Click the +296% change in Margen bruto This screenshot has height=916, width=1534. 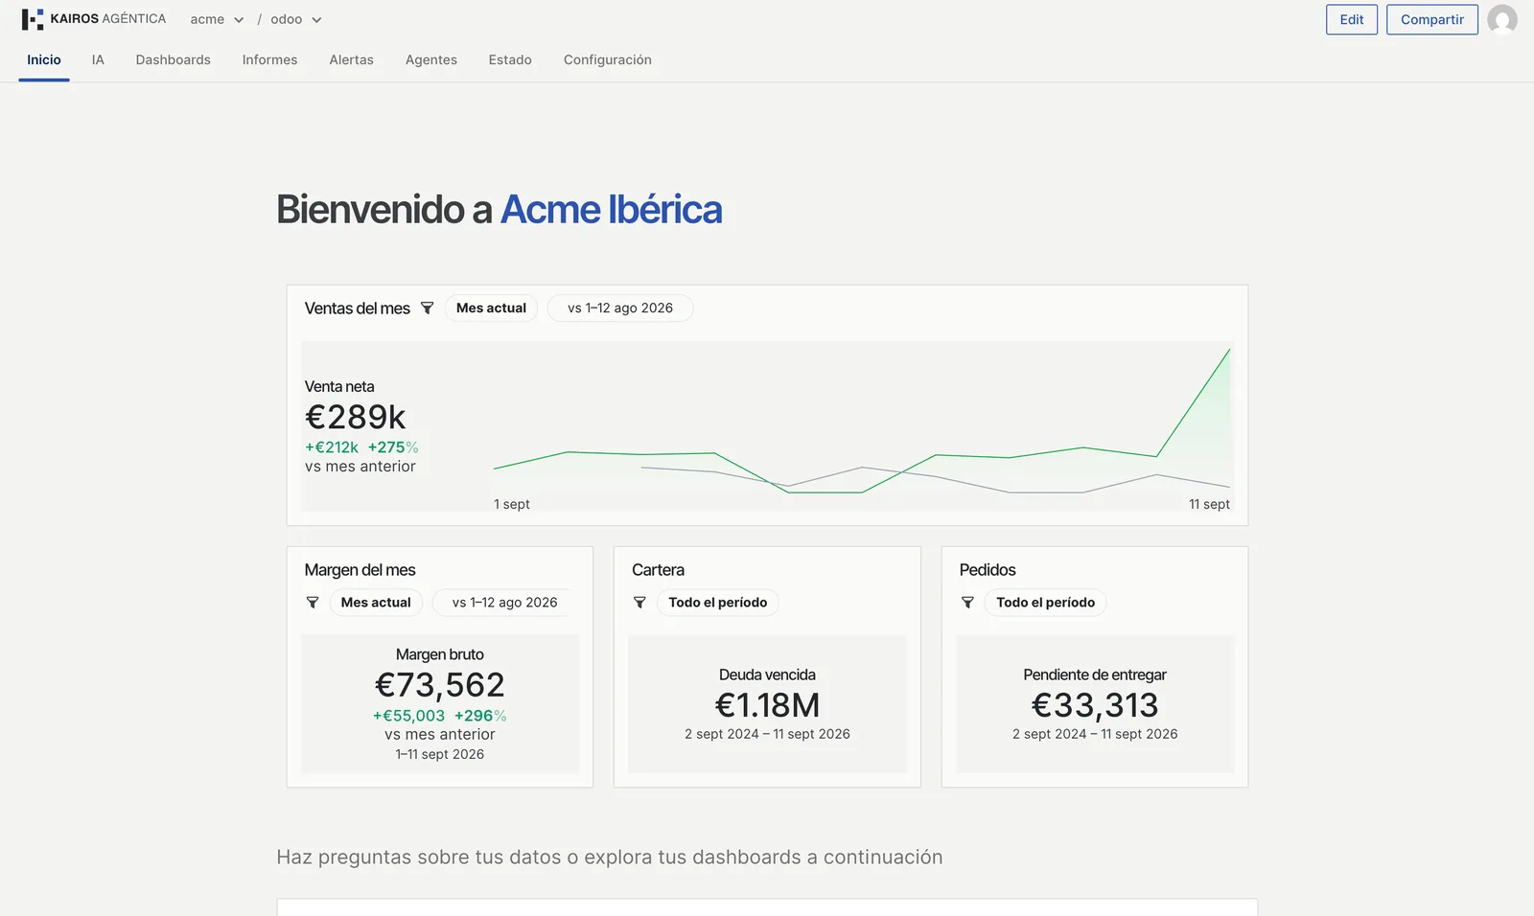coord(480,716)
